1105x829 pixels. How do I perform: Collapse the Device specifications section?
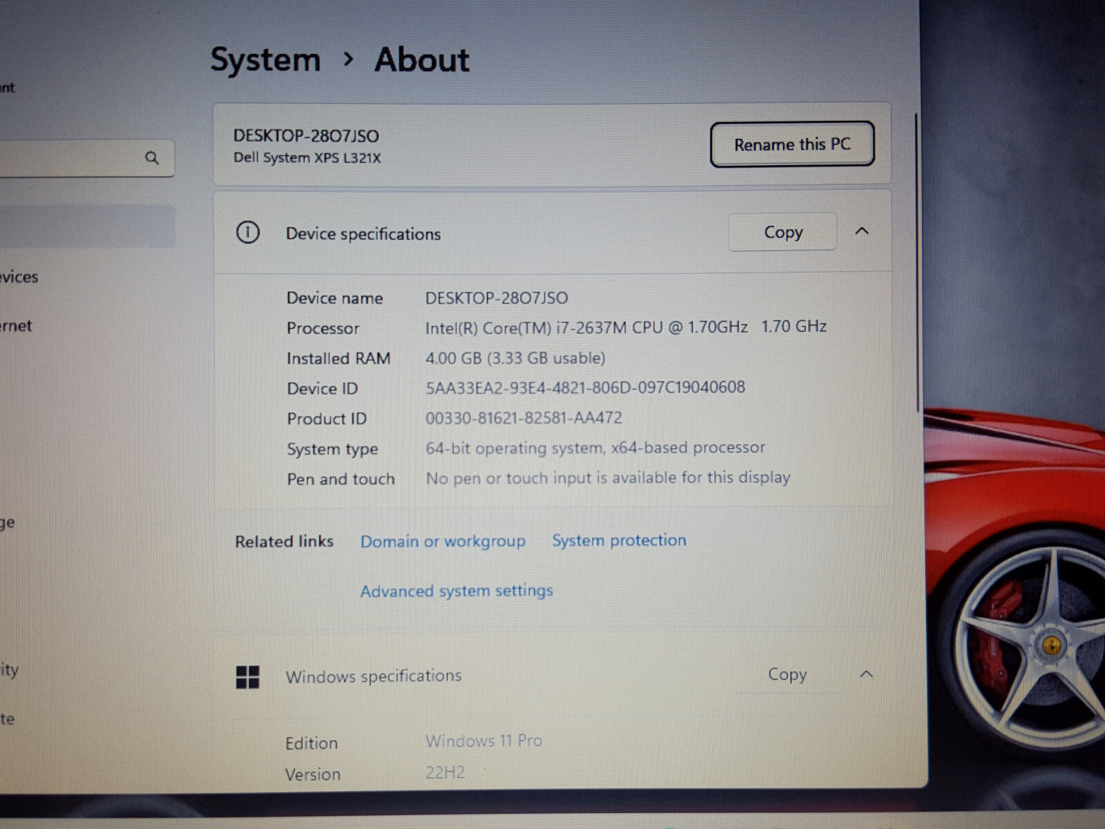pos(862,231)
